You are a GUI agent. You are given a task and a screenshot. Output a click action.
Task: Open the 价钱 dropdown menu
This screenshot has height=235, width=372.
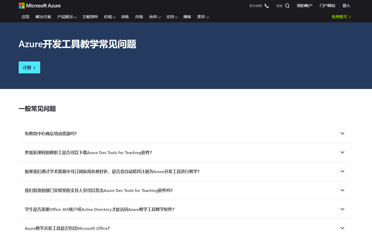(x=110, y=17)
